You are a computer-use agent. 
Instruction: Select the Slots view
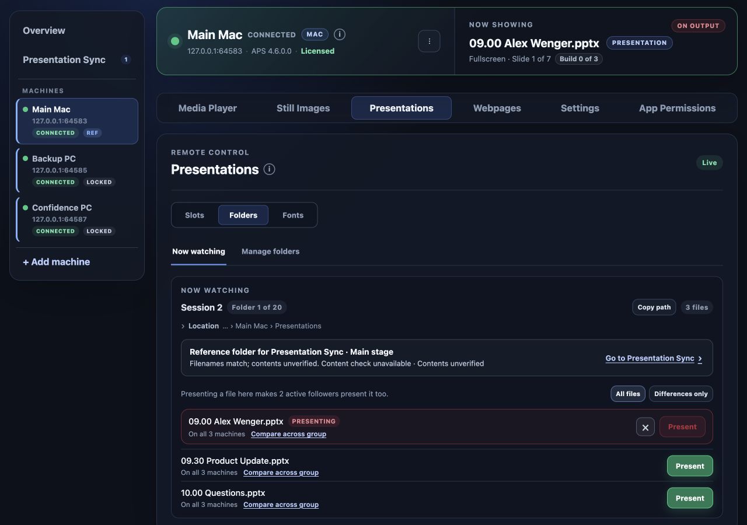(x=194, y=215)
